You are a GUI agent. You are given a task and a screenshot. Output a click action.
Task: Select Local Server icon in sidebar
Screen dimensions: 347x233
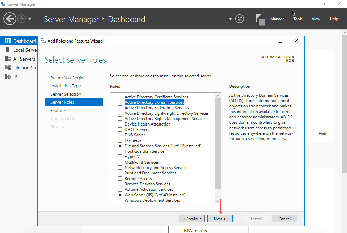tap(8, 50)
